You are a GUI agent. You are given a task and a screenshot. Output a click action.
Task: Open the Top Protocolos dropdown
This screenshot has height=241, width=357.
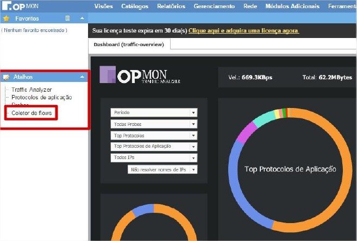[x=193, y=136]
